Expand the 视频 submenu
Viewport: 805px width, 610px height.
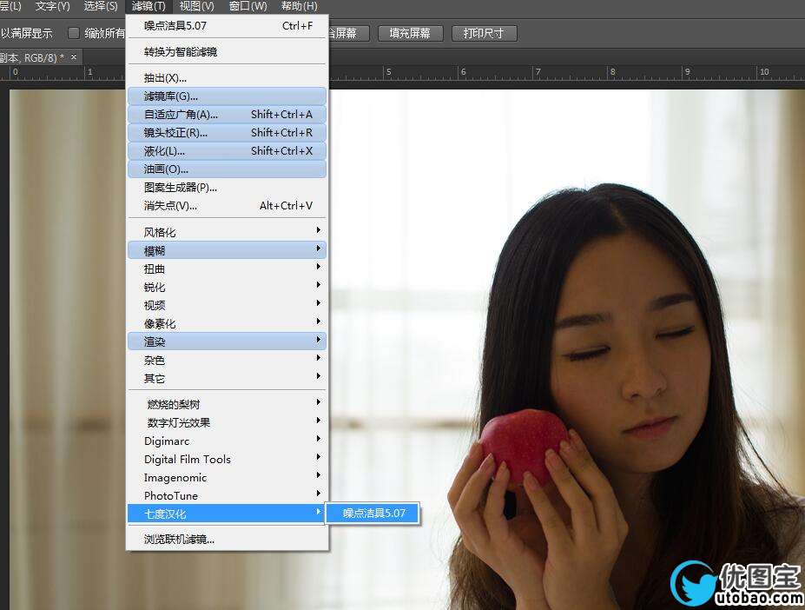[227, 305]
